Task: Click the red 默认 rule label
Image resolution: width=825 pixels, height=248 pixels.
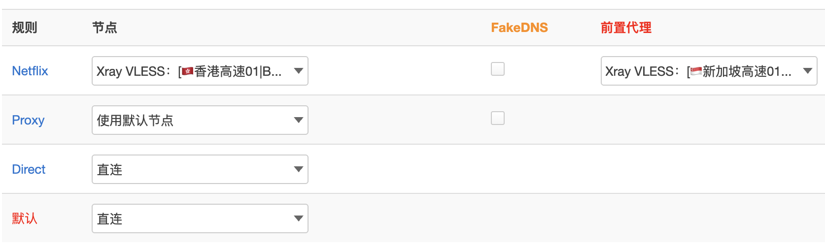Action: coord(25,218)
